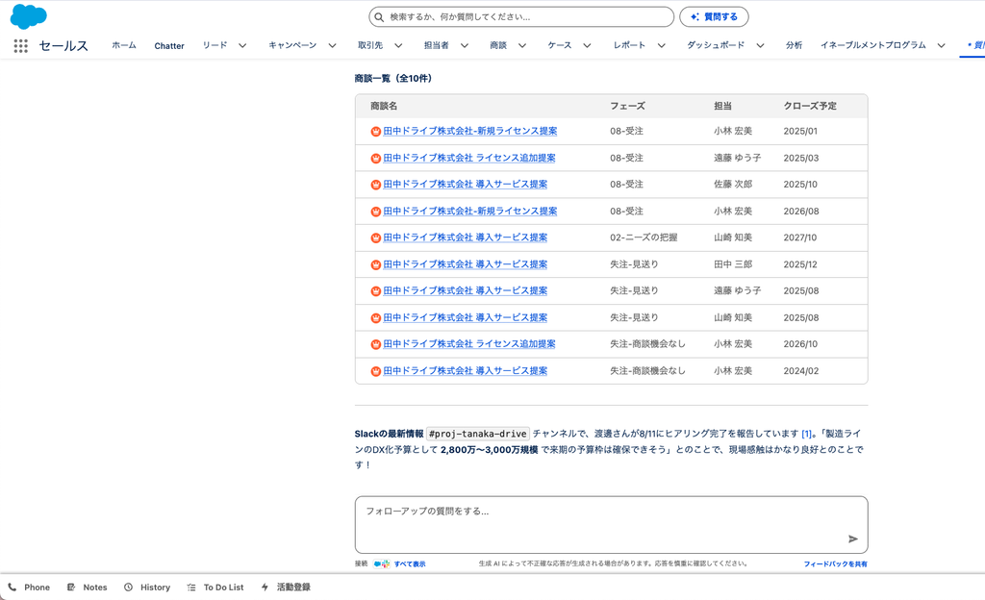985x600 pixels.
Task: Click the 2026/10 close date cell
Action: [800, 344]
